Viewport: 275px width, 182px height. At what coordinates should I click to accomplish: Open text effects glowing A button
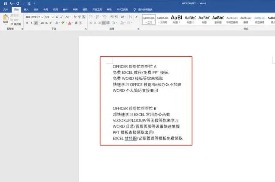click(57, 23)
